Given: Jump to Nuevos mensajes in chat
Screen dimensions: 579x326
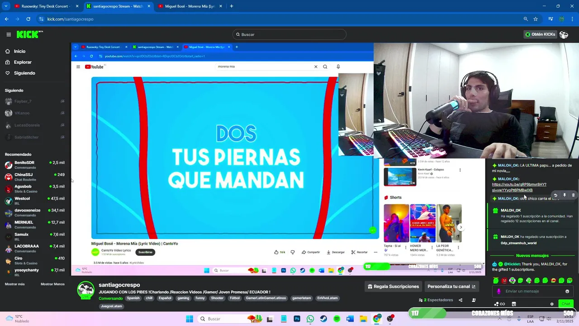Looking at the screenshot, I should 532,256.
